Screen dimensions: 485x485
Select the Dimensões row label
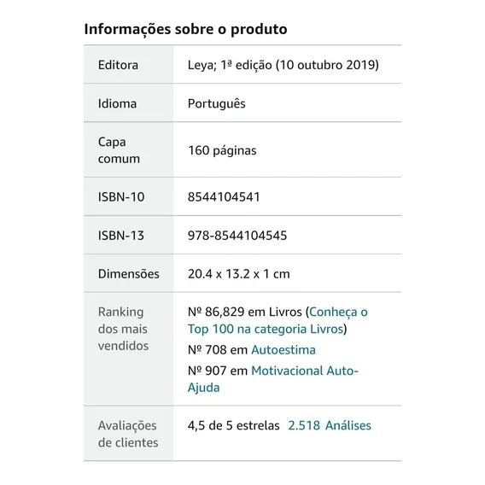(129, 274)
